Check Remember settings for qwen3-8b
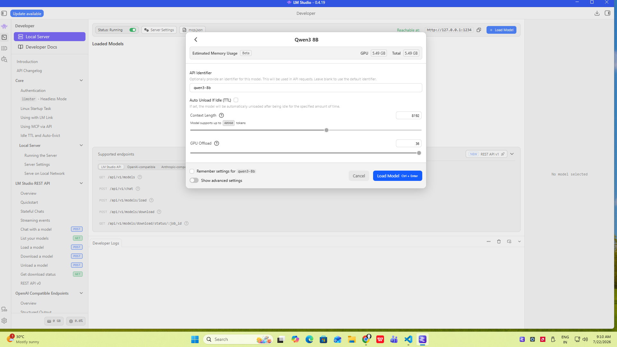Viewport: 617px width, 347px height. click(192, 171)
